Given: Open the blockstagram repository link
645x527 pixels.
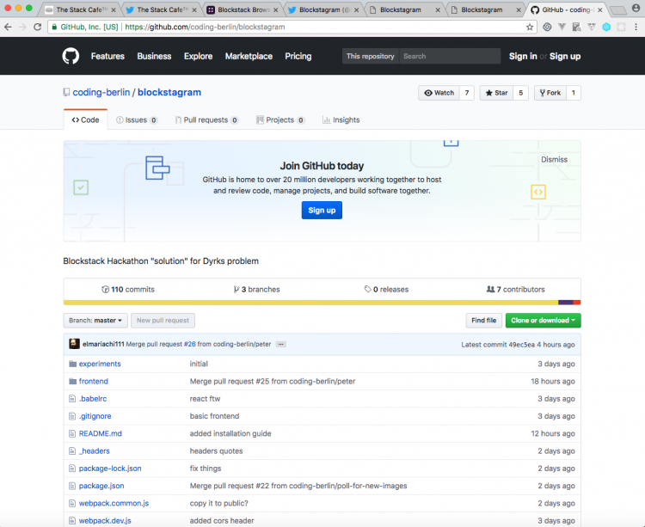Looking at the screenshot, I should (x=169, y=93).
